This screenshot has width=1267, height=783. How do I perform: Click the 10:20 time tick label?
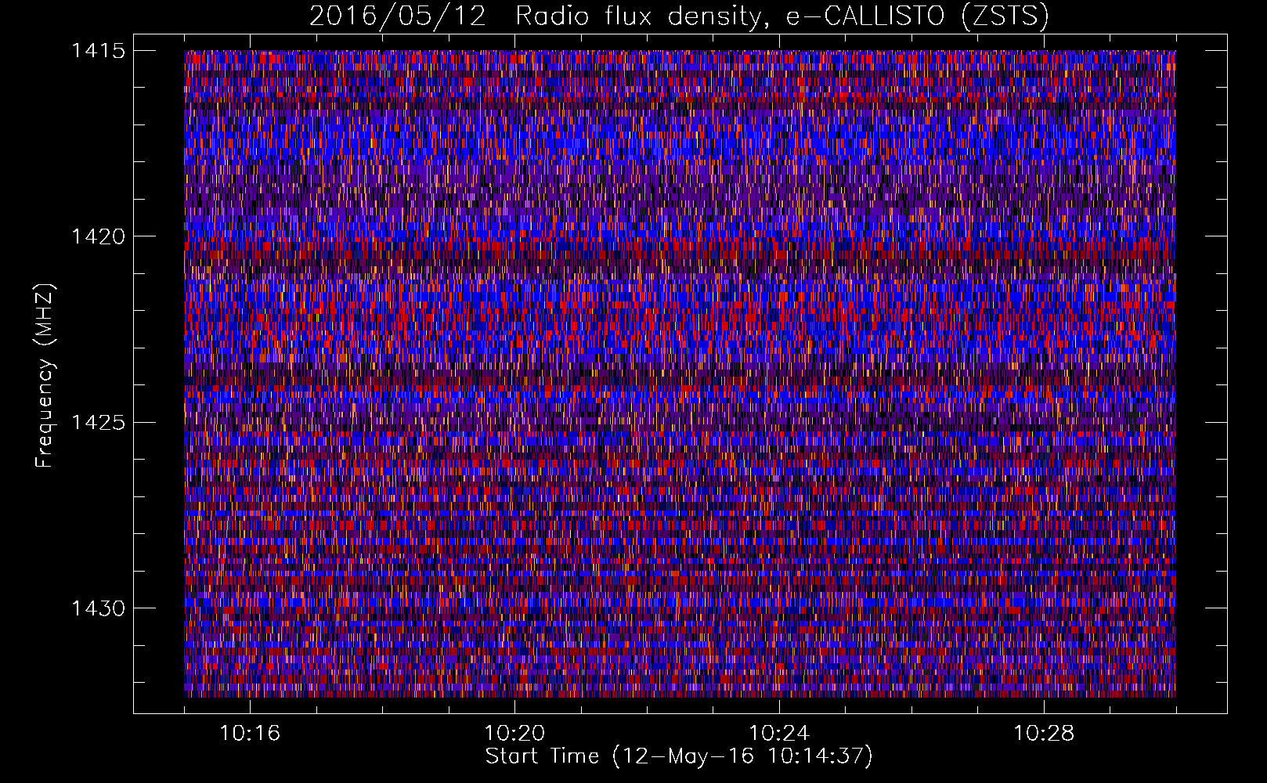click(x=514, y=734)
